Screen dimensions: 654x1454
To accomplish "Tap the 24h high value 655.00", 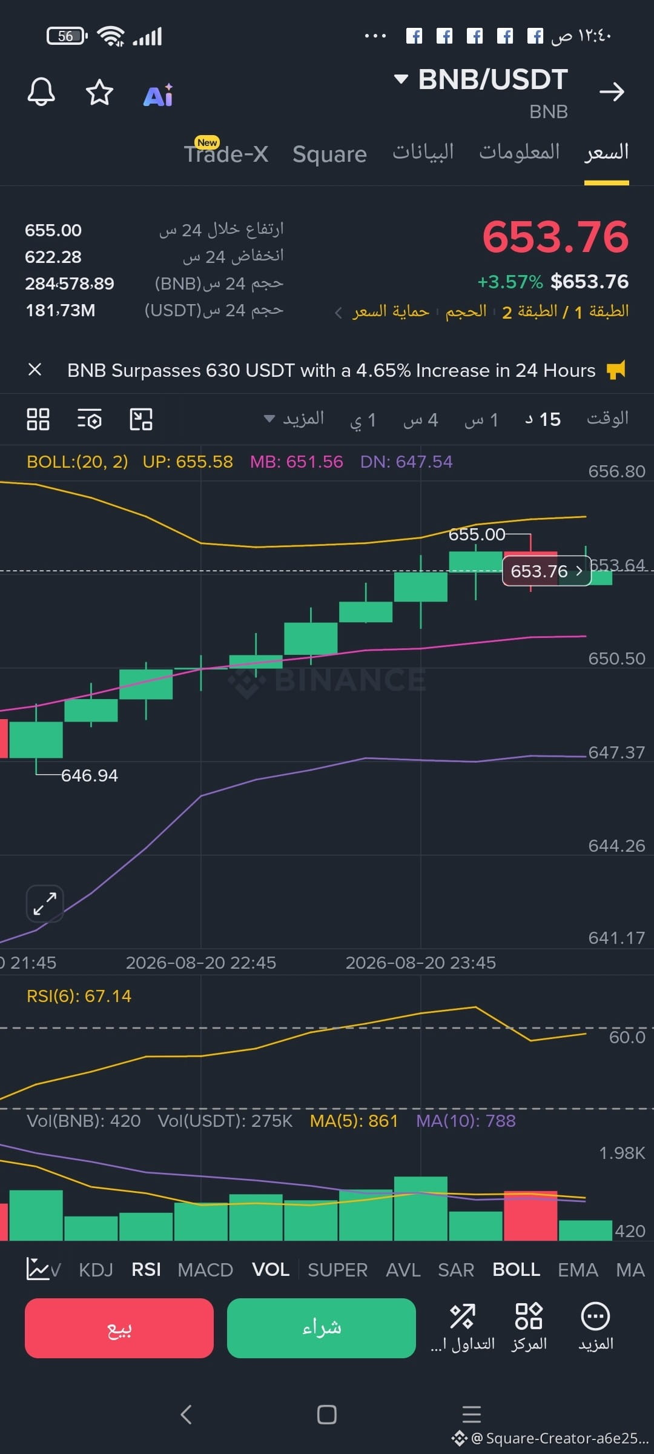I will (53, 230).
